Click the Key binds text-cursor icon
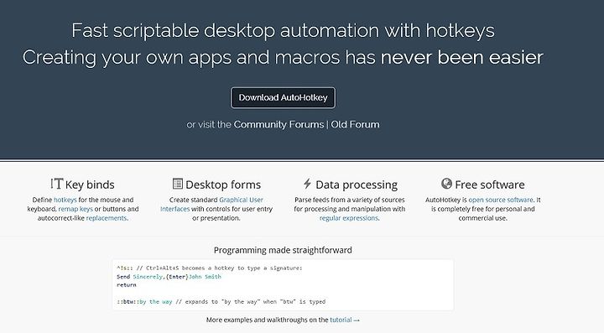The width and height of the screenshot is (604, 333). (57, 184)
